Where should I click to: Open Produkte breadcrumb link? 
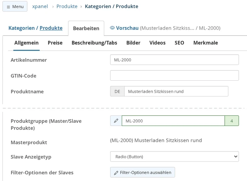[67, 6]
